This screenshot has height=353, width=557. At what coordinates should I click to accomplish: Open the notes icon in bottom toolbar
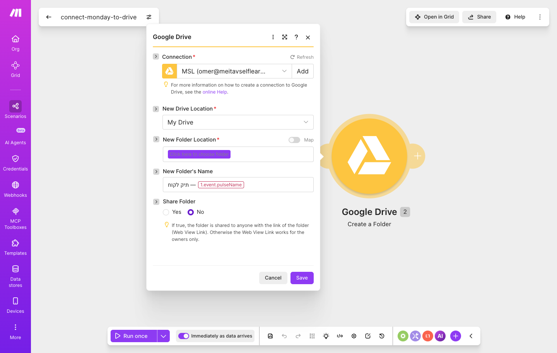click(x=368, y=336)
